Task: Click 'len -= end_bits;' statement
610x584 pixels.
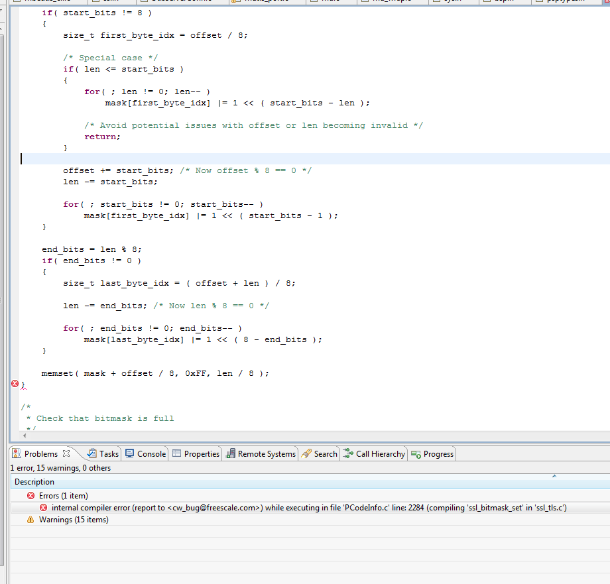Action: pyautogui.click(x=105, y=306)
